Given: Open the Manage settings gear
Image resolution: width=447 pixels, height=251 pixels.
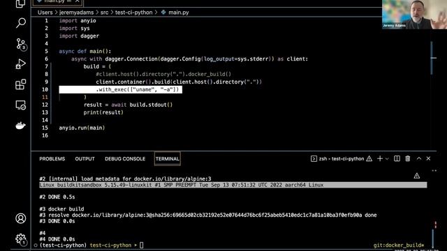Looking at the screenshot, I should (21, 239).
